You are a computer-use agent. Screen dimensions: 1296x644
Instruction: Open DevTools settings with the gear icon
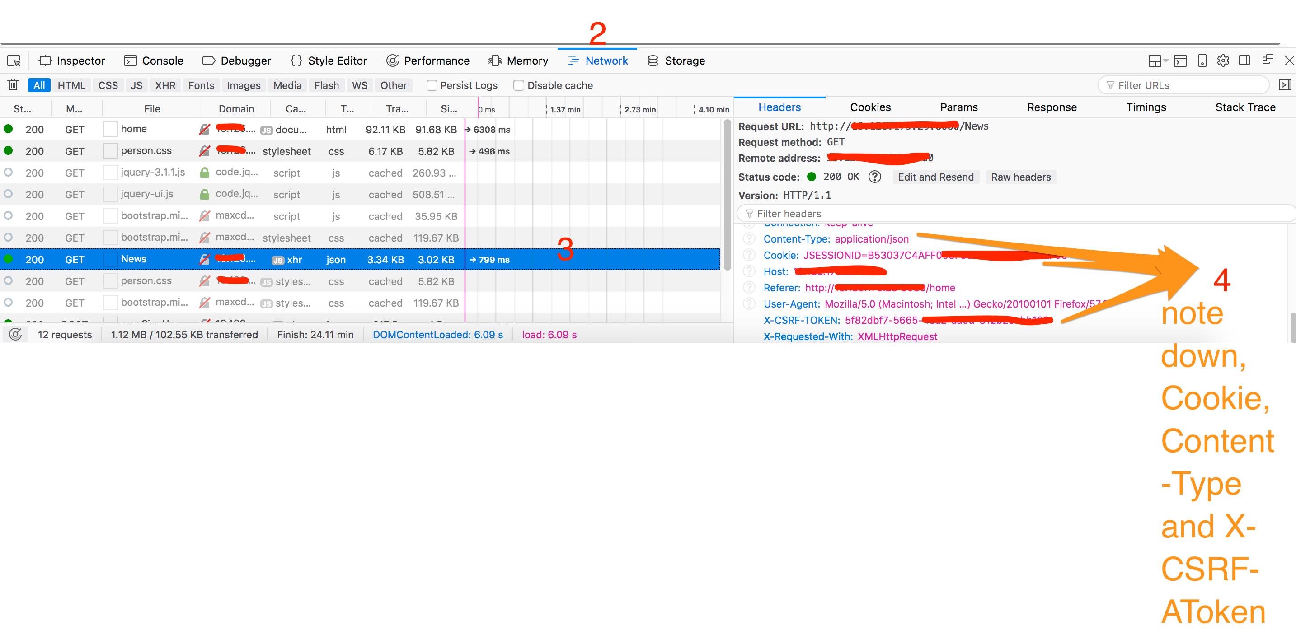[1224, 61]
